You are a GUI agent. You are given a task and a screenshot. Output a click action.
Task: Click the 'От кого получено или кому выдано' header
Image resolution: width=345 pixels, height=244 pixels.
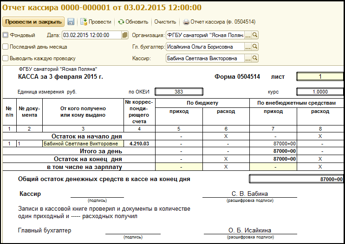tap(83, 112)
